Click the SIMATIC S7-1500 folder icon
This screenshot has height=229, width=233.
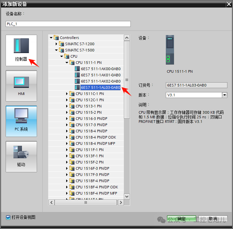click(62, 50)
